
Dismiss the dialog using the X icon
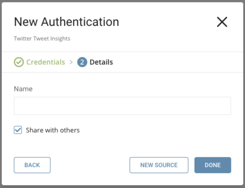tap(222, 22)
